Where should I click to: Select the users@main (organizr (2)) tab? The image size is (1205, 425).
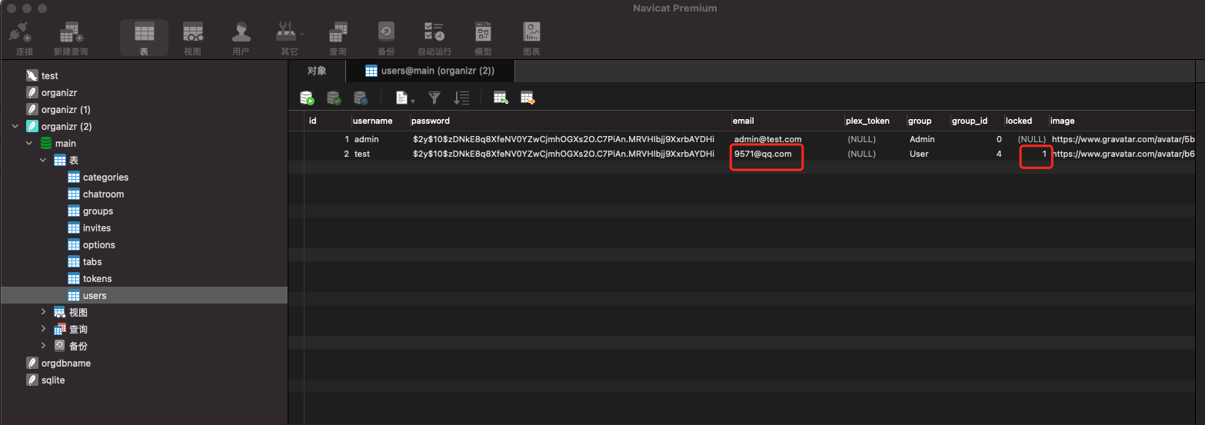click(430, 71)
